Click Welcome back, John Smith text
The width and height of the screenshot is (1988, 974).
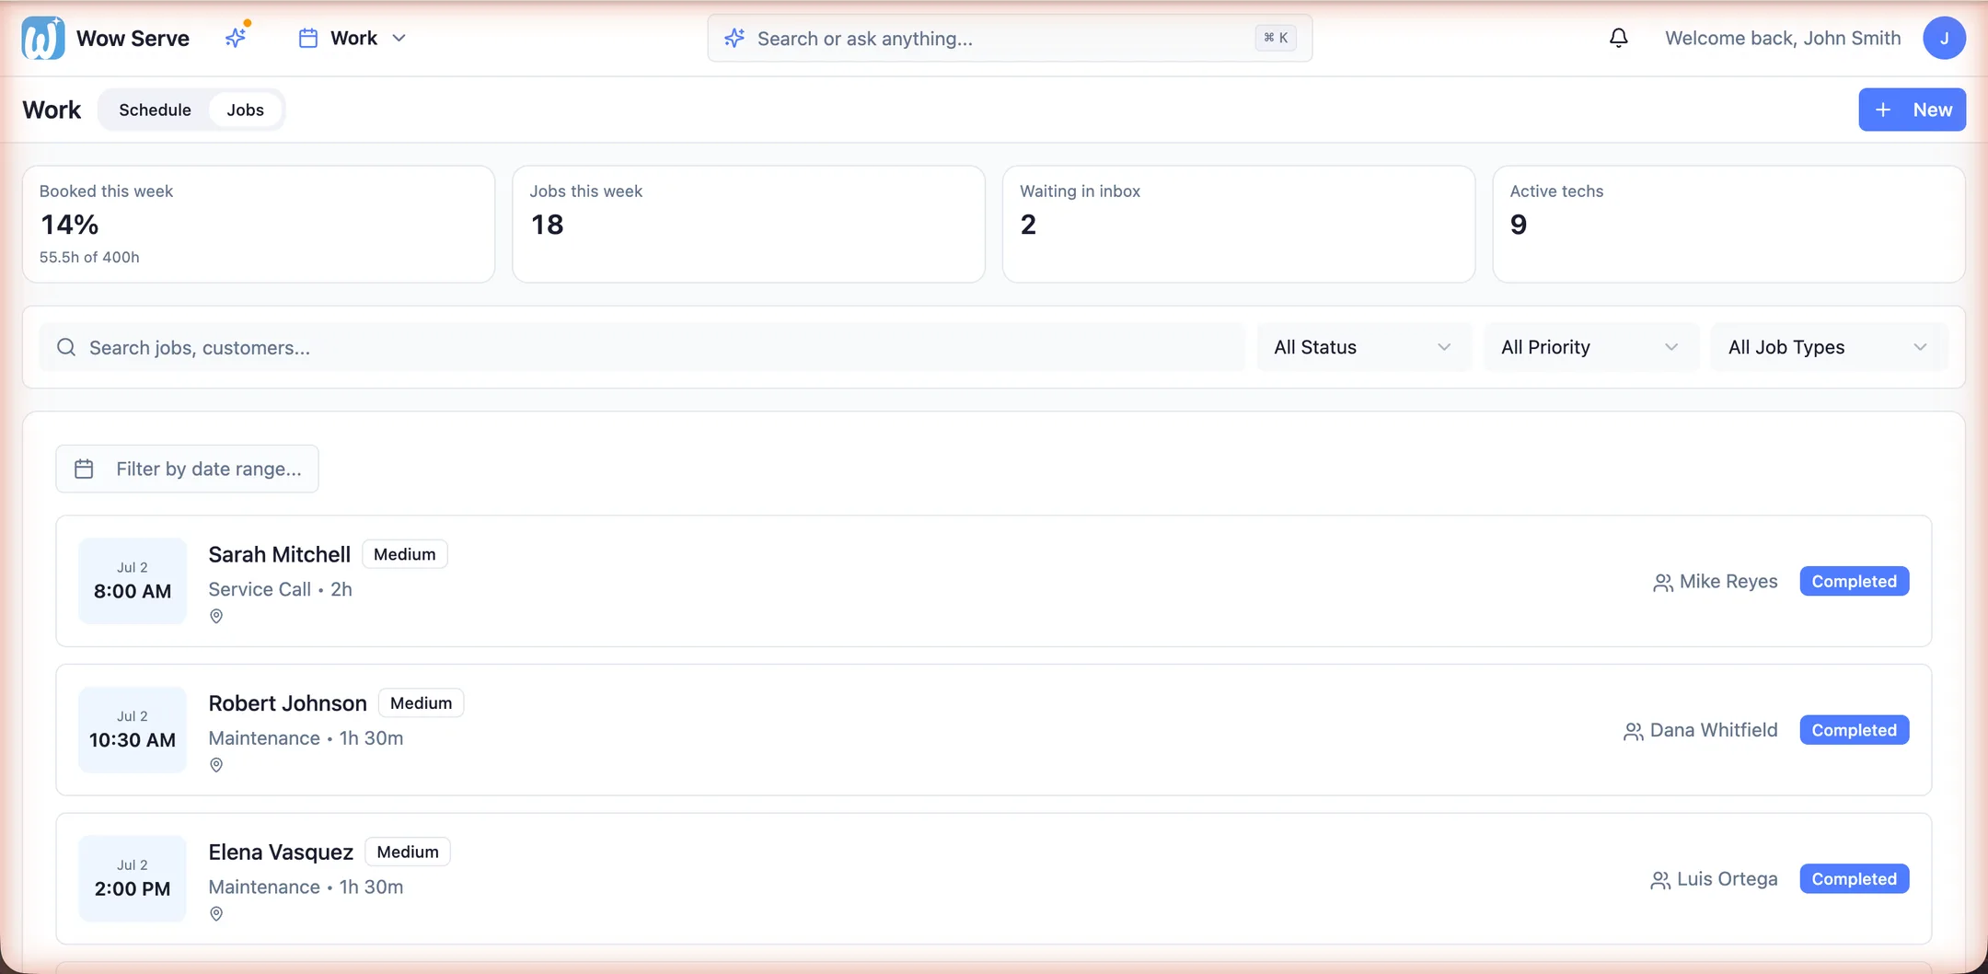1783,38
